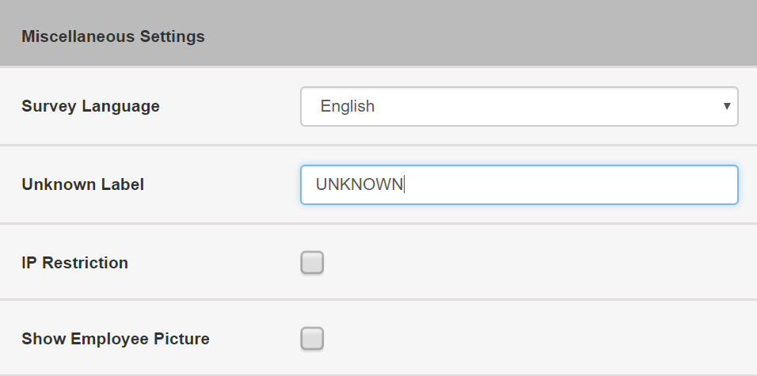757x376 pixels.
Task: Click the Unknown Label field caption
Action: (x=82, y=184)
